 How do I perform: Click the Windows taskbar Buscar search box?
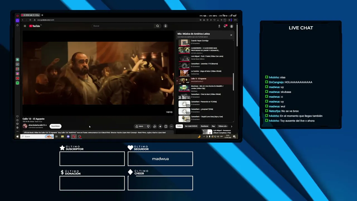coord(37,137)
